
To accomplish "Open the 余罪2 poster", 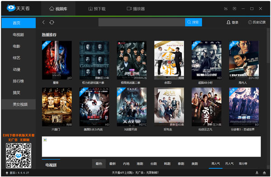I will click(169, 60).
